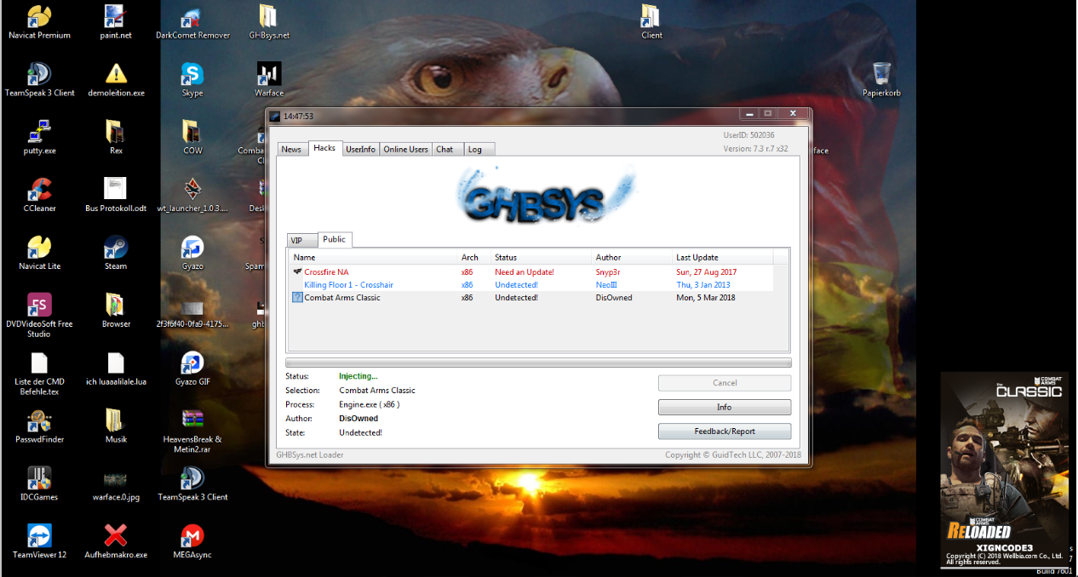This screenshot has width=1078, height=577.
Task: Select the Crossfire NA hack row
Action: point(531,271)
